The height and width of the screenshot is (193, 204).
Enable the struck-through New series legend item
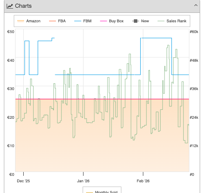tap(141, 21)
